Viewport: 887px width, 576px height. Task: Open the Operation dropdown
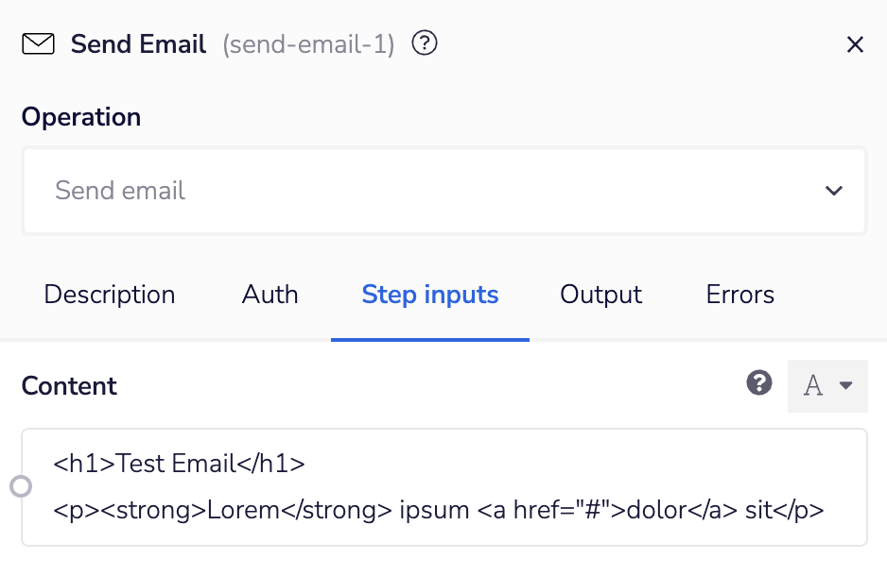(444, 190)
